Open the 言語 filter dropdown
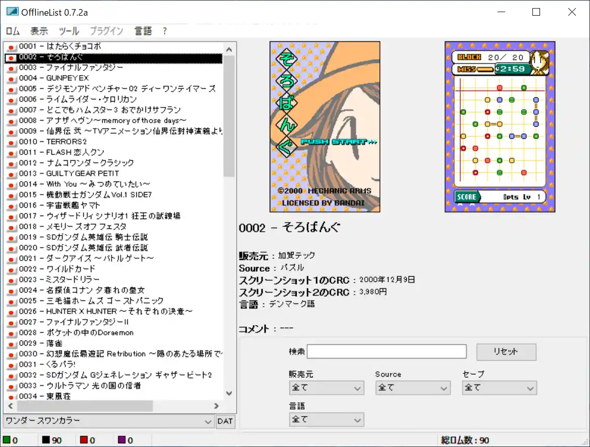The width and height of the screenshot is (590, 447). 326,420
